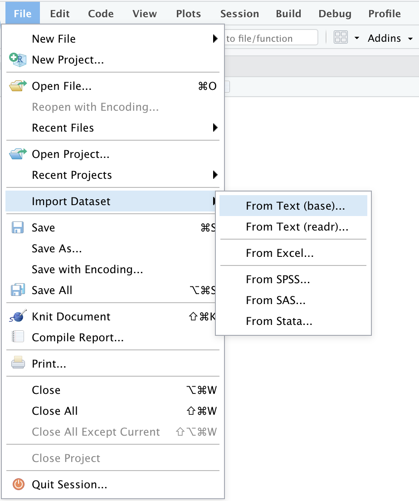Click the Save floppy disk icon
Screen dimensions: 419x501
coord(18,228)
